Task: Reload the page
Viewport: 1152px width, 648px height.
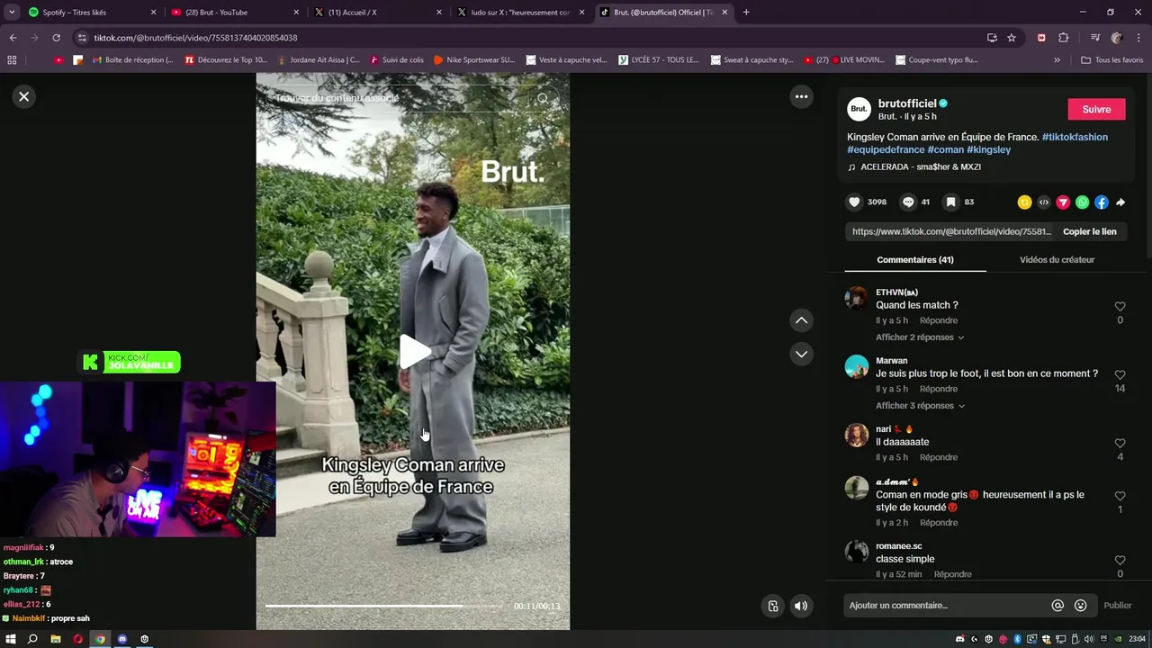Action: click(x=56, y=38)
